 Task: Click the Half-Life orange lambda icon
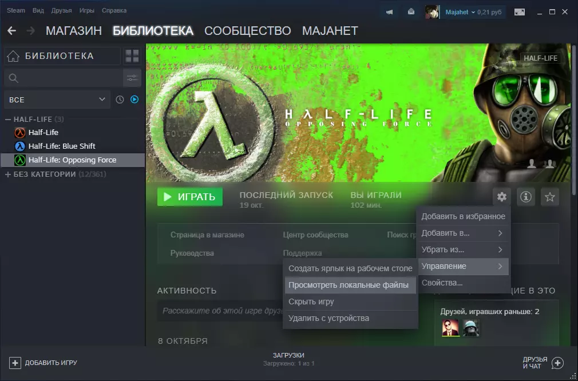click(20, 132)
